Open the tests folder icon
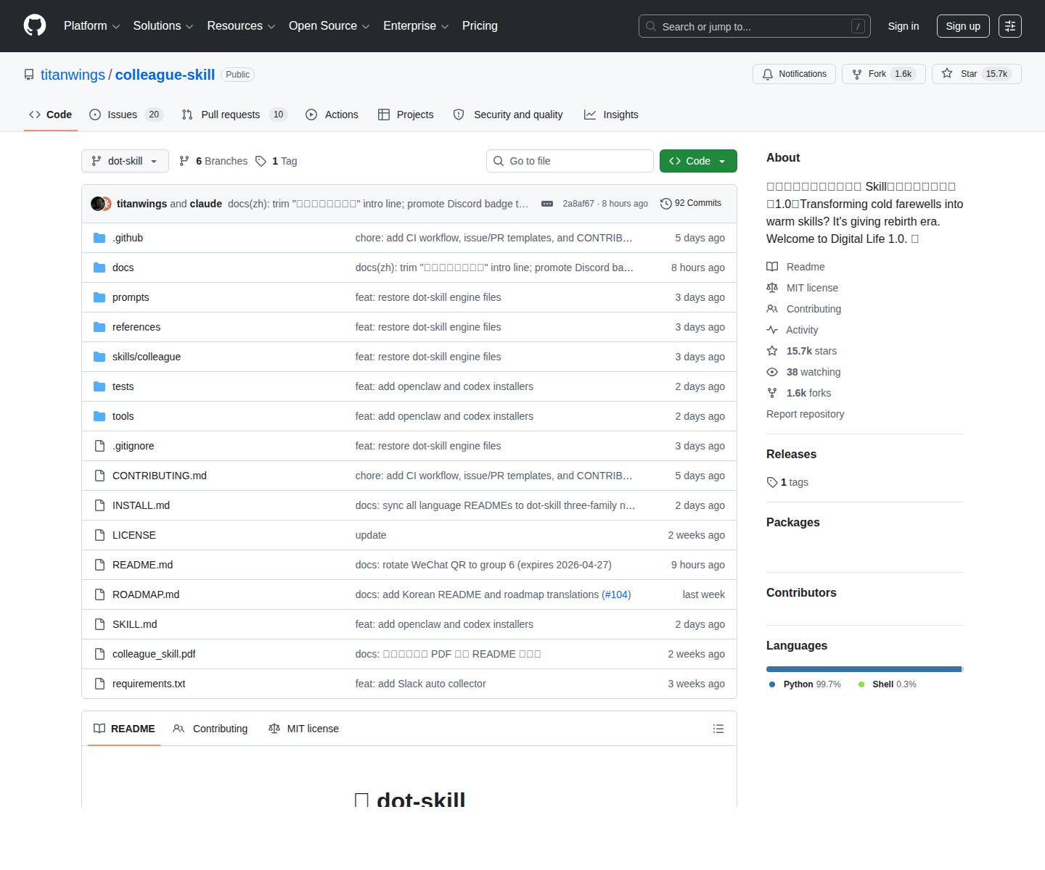Viewport: 1045px width, 870px height. [x=99, y=386]
